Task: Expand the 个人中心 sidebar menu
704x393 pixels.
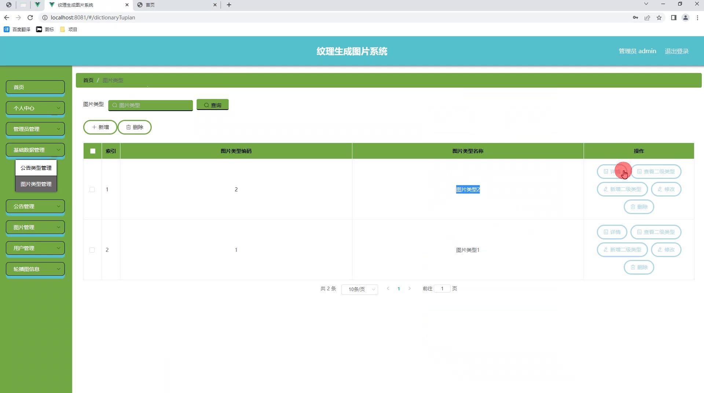Action: coord(35,108)
